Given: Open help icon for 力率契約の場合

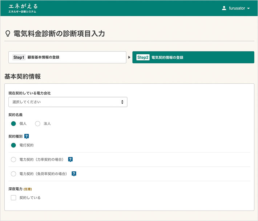Looking at the screenshot, I should pyautogui.click(x=70, y=159).
